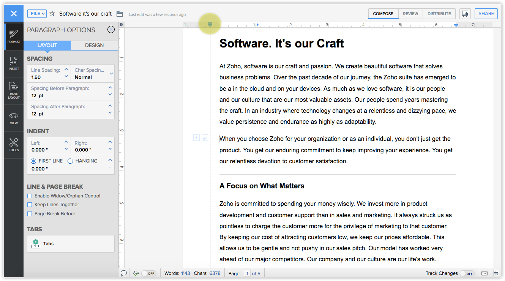Select the Hanging radio button

(x=70, y=161)
